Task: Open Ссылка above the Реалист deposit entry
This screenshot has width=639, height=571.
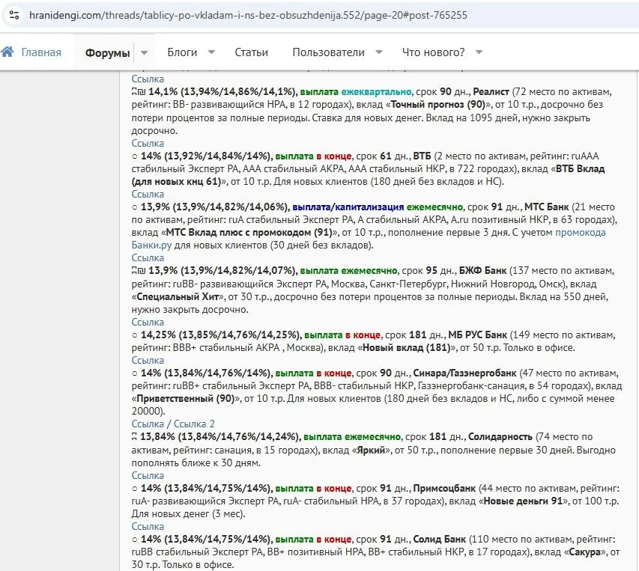Action: tap(148, 79)
